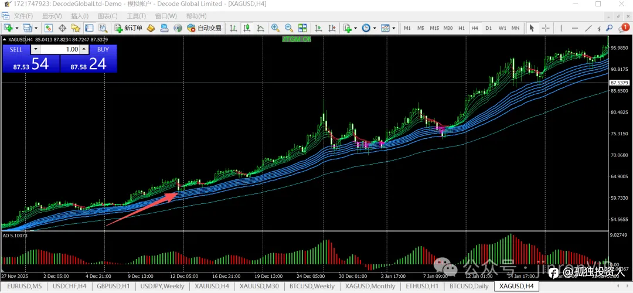633x293 pixels.
Task: Toggle chart shift icon
Action: coord(332,28)
